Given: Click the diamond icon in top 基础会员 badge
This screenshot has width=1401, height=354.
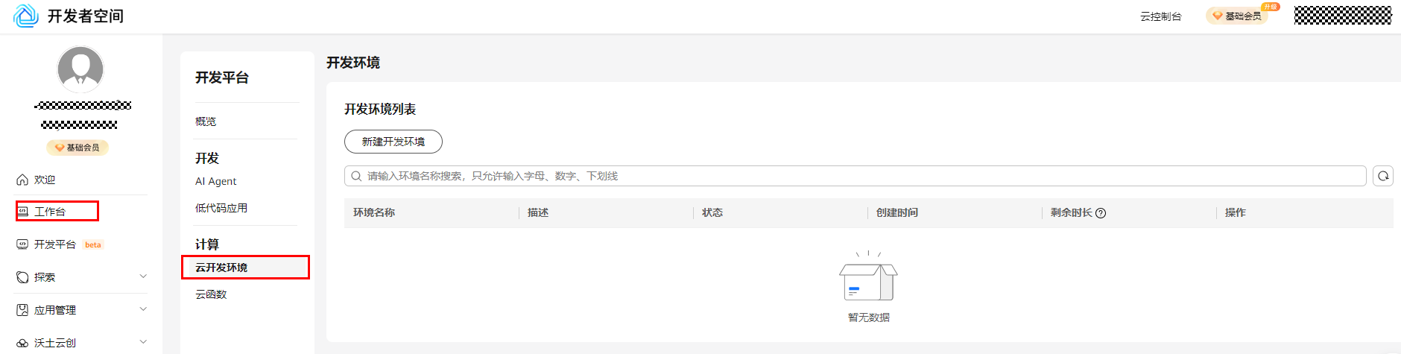Looking at the screenshot, I should click(x=1217, y=16).
